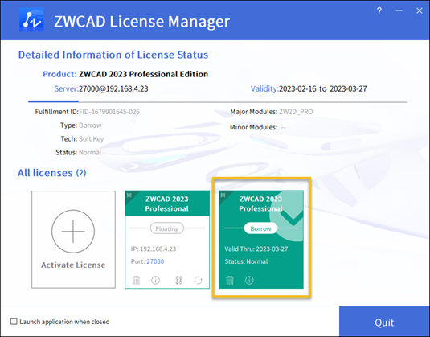Open the help question mark icon
The width and height of the screenshot is (430, 337).
(379, 11)
